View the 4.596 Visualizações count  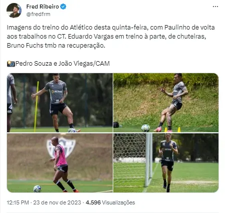(110, 202)
